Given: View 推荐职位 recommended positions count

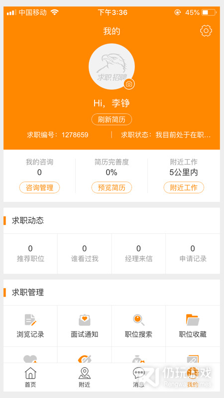Looking at the screenshot, I should (30, 254).
